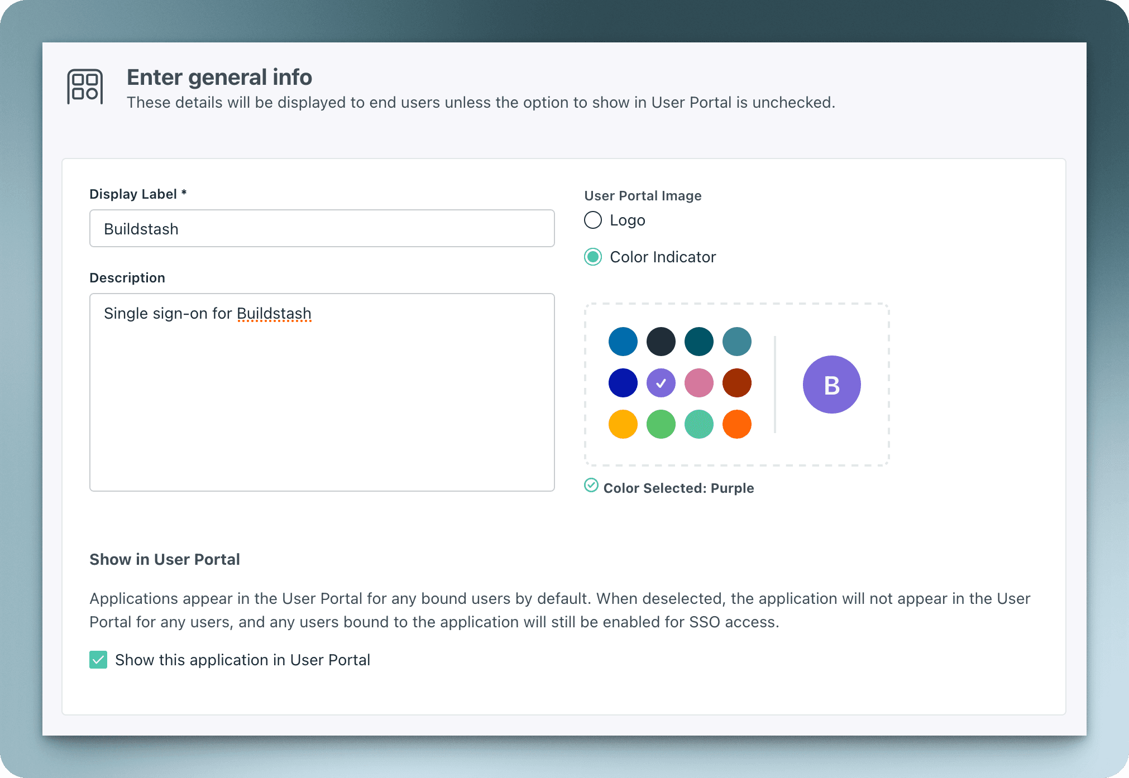
Task: Click the green check icon near Color Selected
Action: click(592, 486)
